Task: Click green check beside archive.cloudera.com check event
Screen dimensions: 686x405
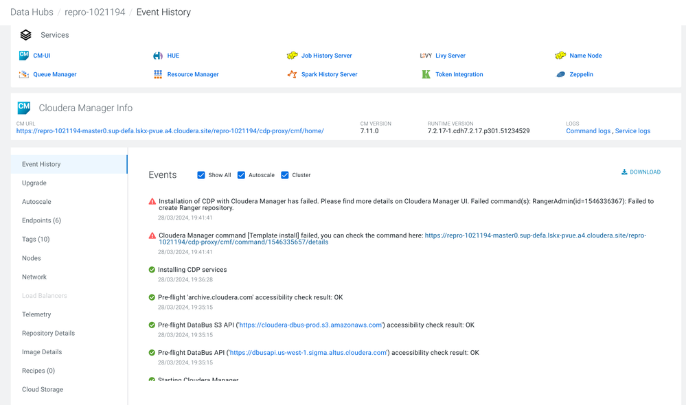Action: pos(152,297)
